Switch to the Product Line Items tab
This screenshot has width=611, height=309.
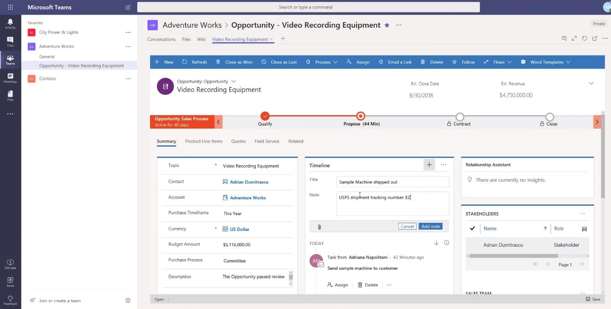click(203, 141)
